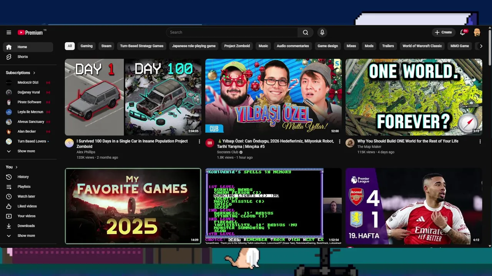Type in the Search field
Image resolution: width=492 pixels, height=276 pixels.
232,33
